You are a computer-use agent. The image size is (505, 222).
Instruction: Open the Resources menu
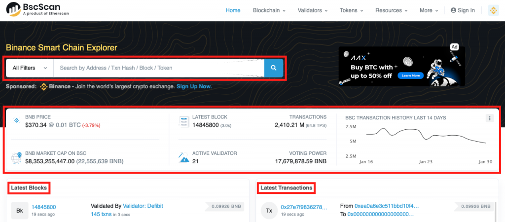pyautogui.click(x=392, y=10)
